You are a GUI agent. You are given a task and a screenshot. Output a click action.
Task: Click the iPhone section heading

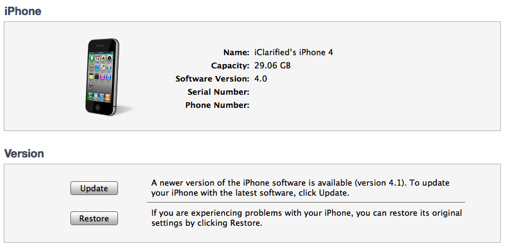(x=23, y=11)
